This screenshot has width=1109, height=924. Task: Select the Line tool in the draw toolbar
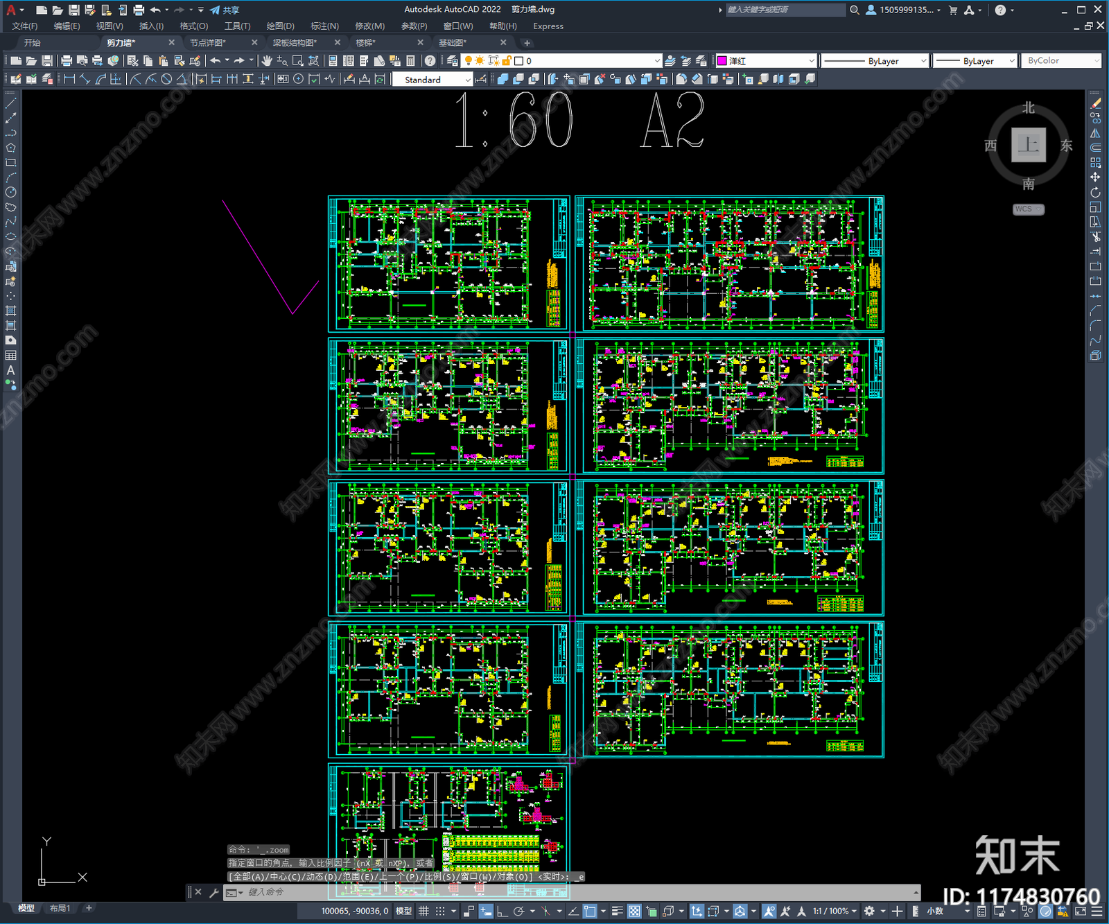10,103
